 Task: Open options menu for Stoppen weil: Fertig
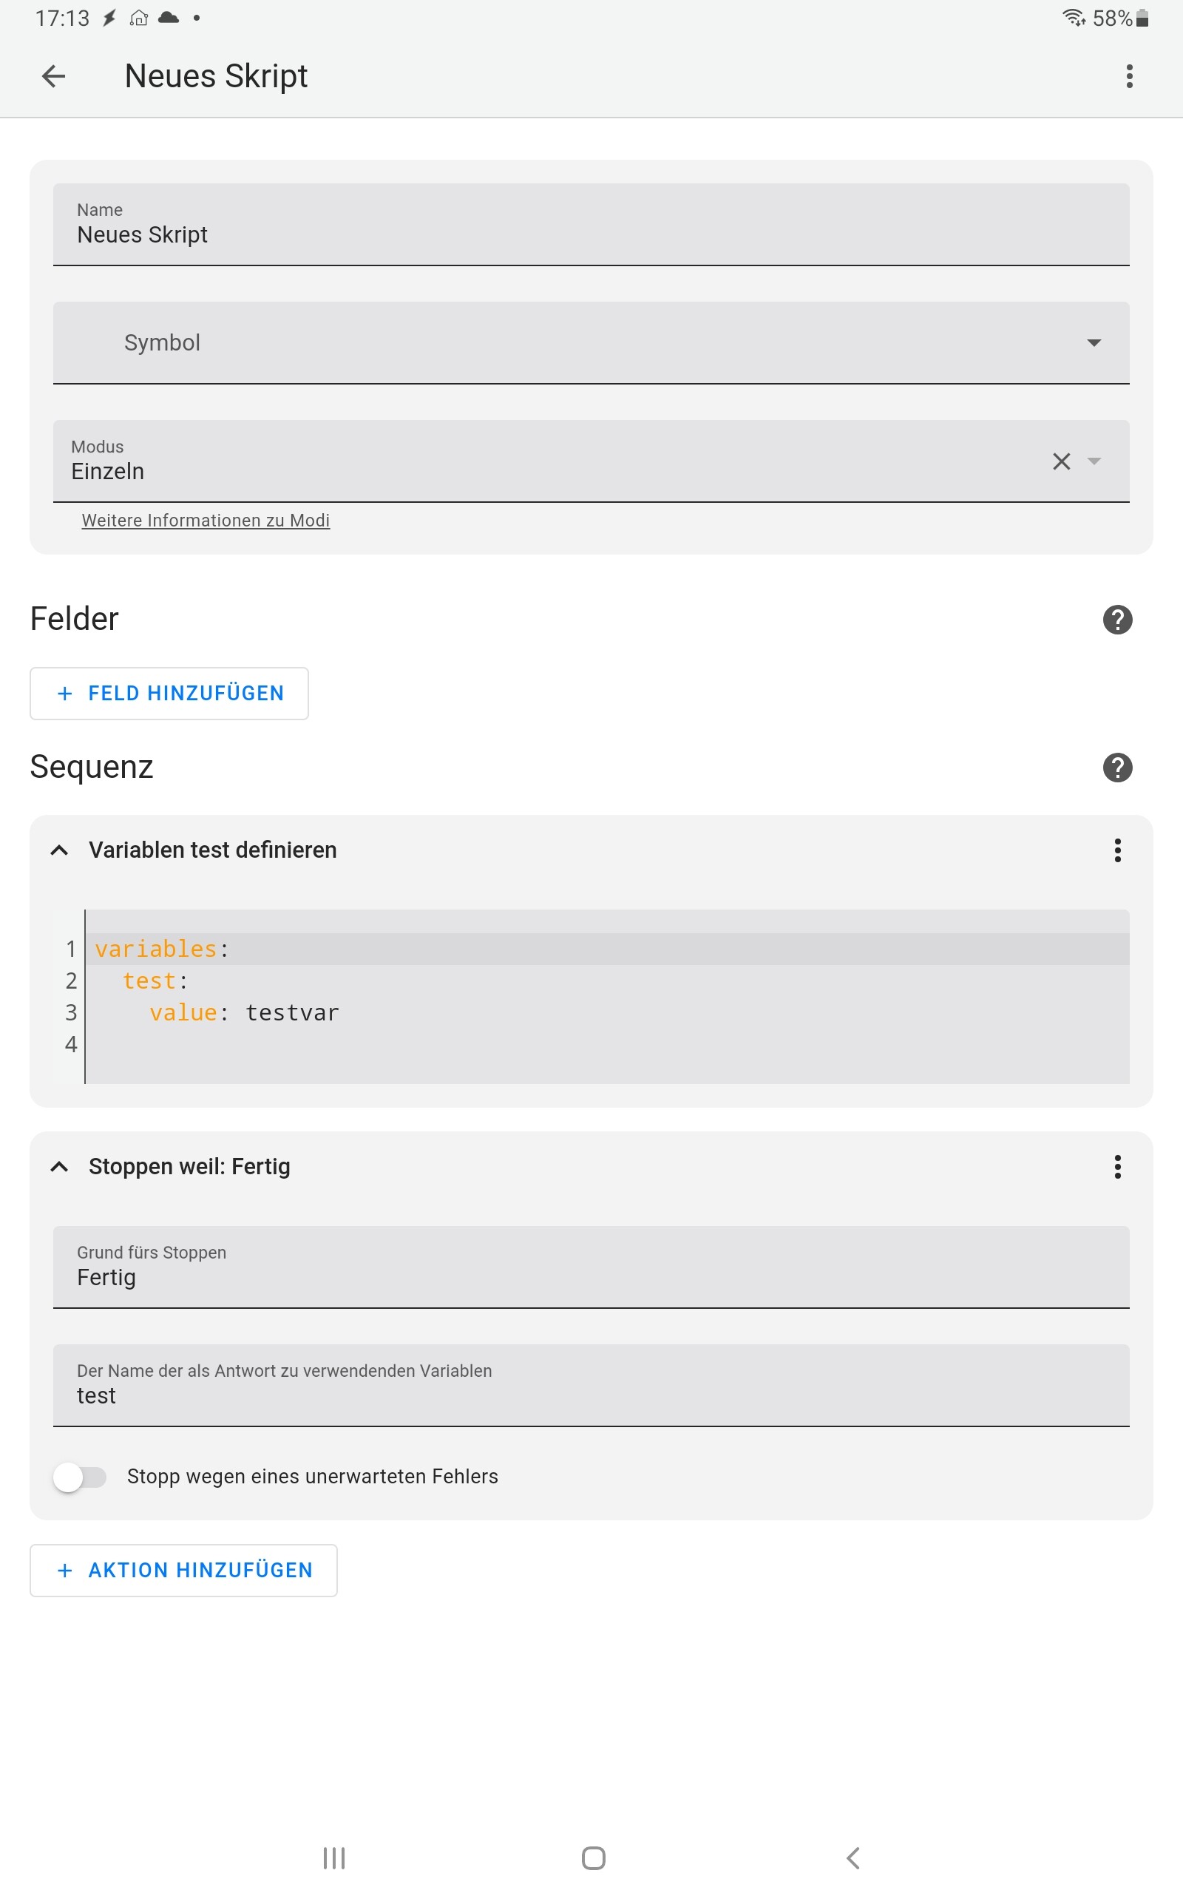tap(1117, 1166)
